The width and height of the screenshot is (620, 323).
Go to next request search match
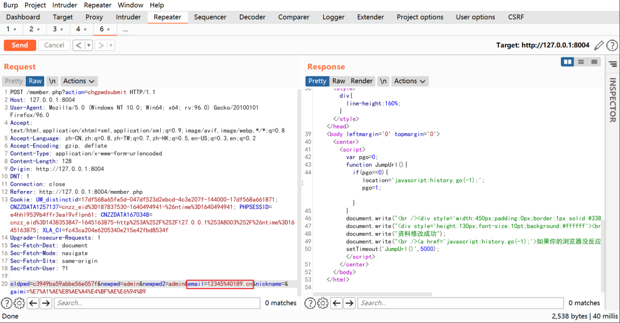[46, 303]
